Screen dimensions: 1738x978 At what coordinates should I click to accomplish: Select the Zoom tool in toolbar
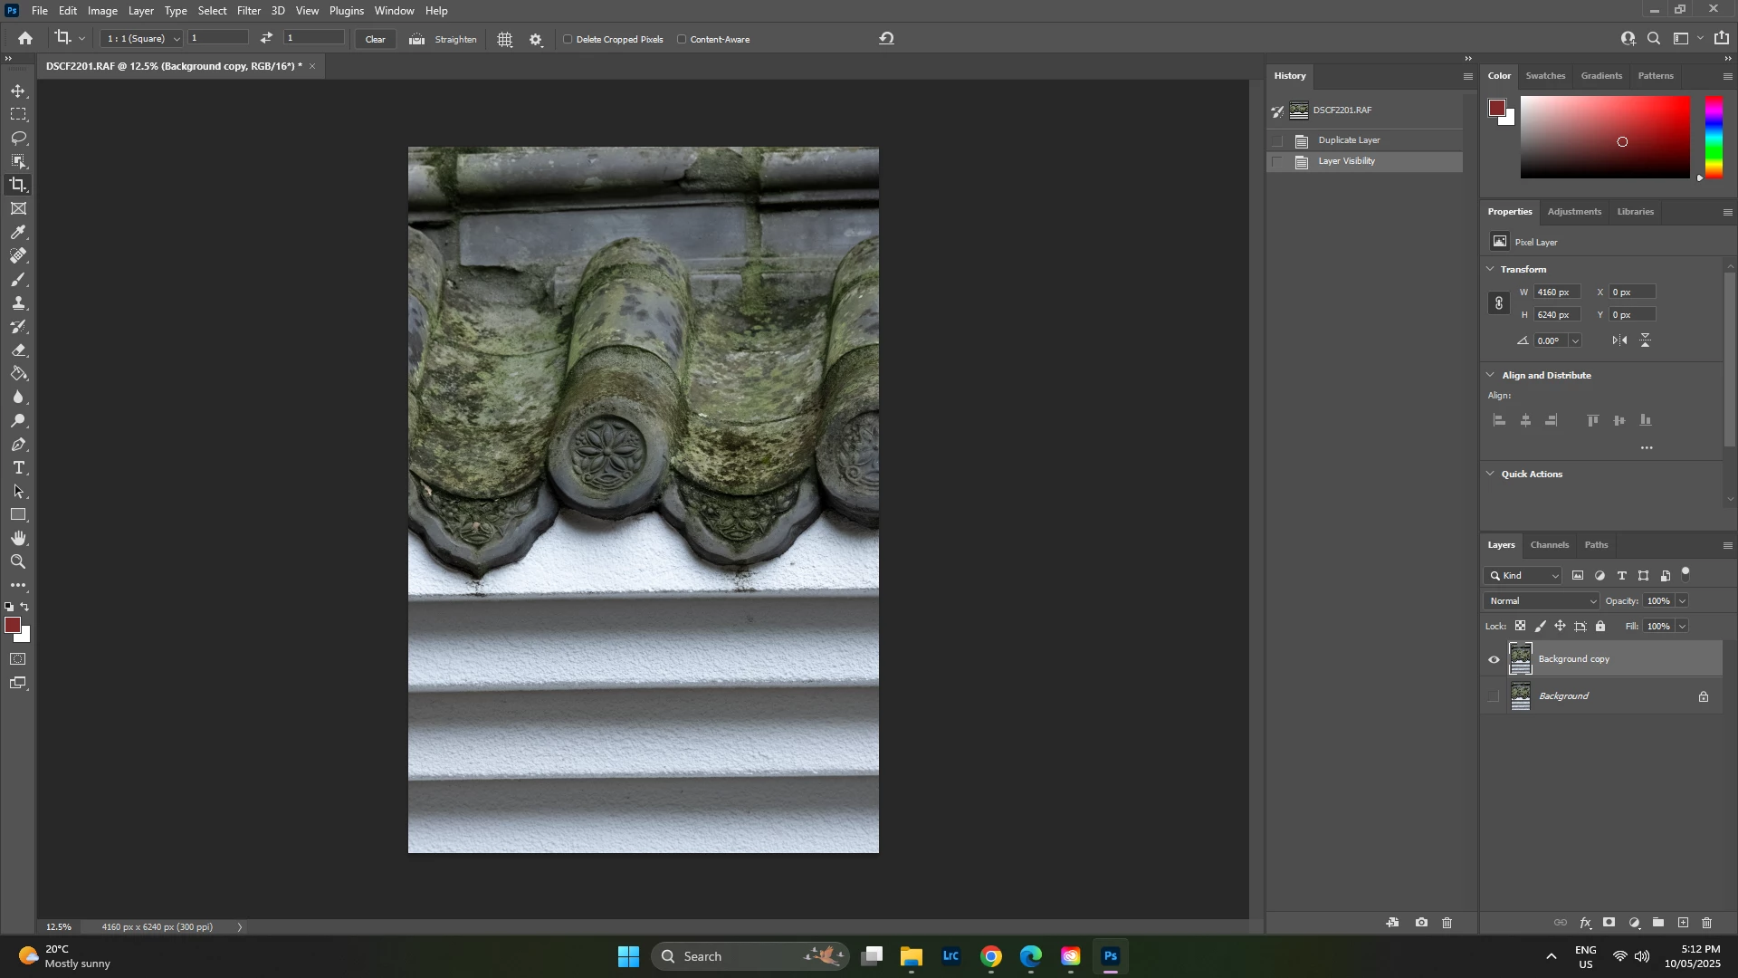(18, 562)
